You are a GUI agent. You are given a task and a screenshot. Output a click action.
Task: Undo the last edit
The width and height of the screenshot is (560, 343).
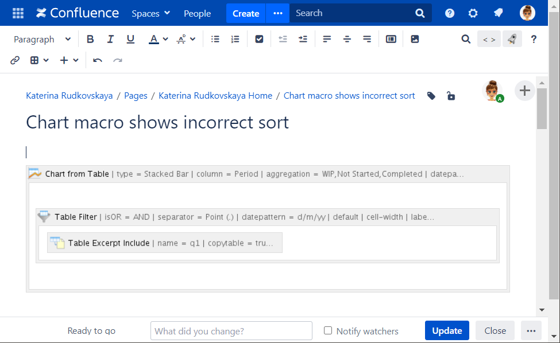pos(98,60)
